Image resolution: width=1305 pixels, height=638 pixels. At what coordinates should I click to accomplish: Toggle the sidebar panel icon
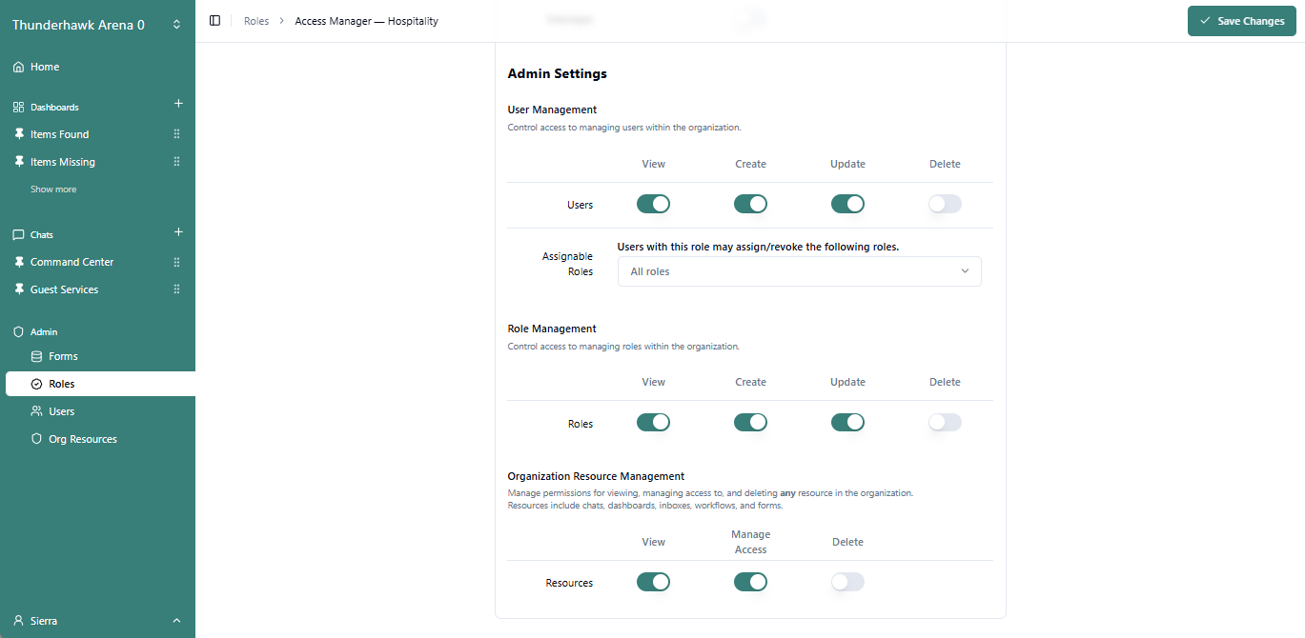point(214,21)
